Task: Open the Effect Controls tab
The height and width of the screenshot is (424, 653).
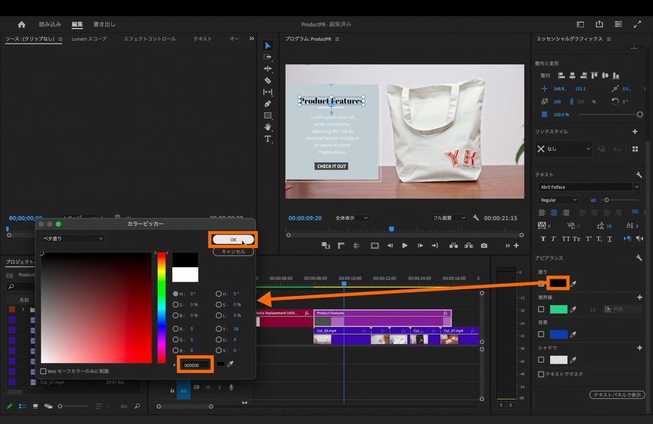Action: click(150, 39)
